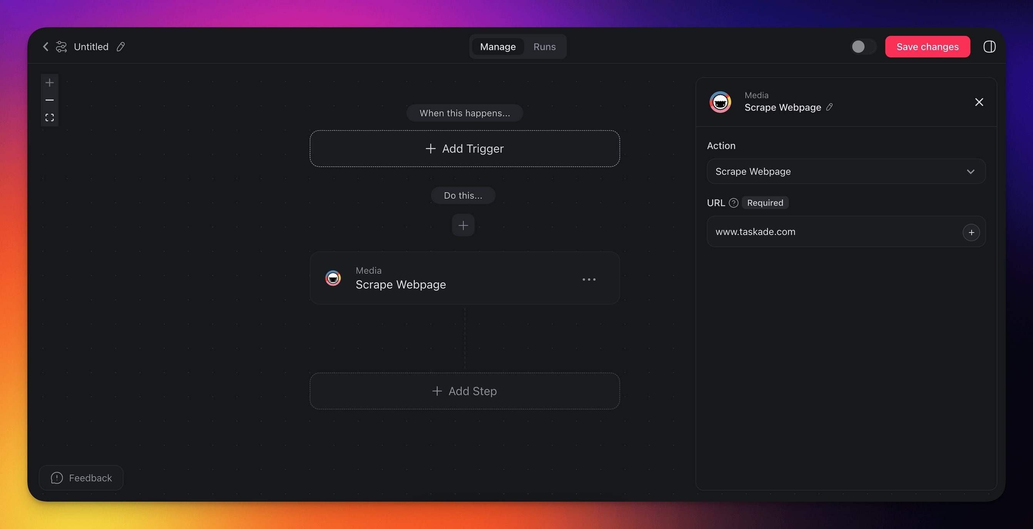Open the three-dot menu on Scrape Webpage step

pos(589,279)
